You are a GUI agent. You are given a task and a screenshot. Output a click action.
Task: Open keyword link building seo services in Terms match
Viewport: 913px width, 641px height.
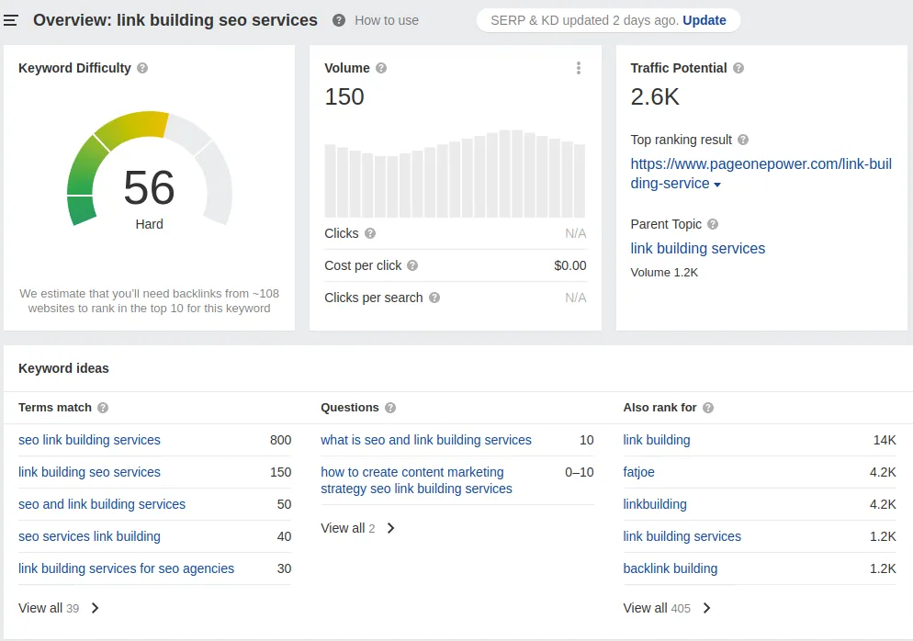89,472
